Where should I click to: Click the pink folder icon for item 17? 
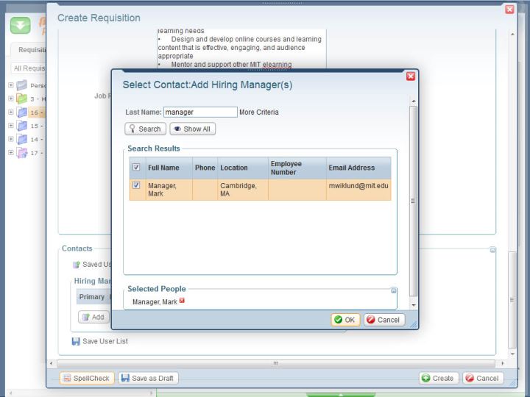(x=21, y=152)
